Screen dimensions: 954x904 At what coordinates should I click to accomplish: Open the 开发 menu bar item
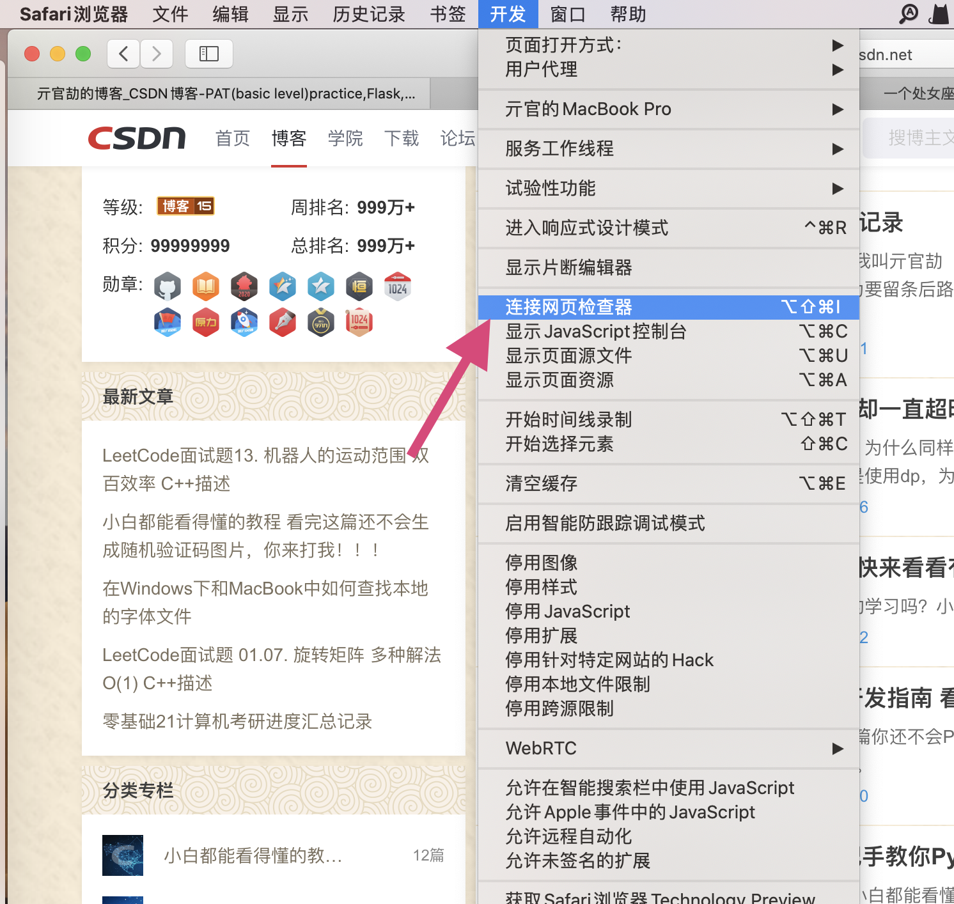pyautogui.click(x=508, y=14)
